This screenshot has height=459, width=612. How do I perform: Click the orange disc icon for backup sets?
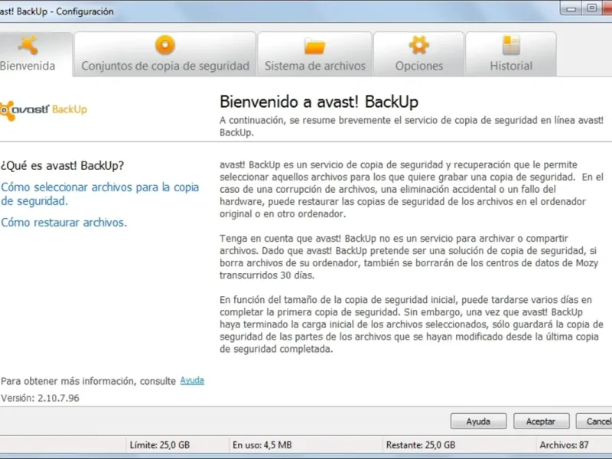pos(165,45)
